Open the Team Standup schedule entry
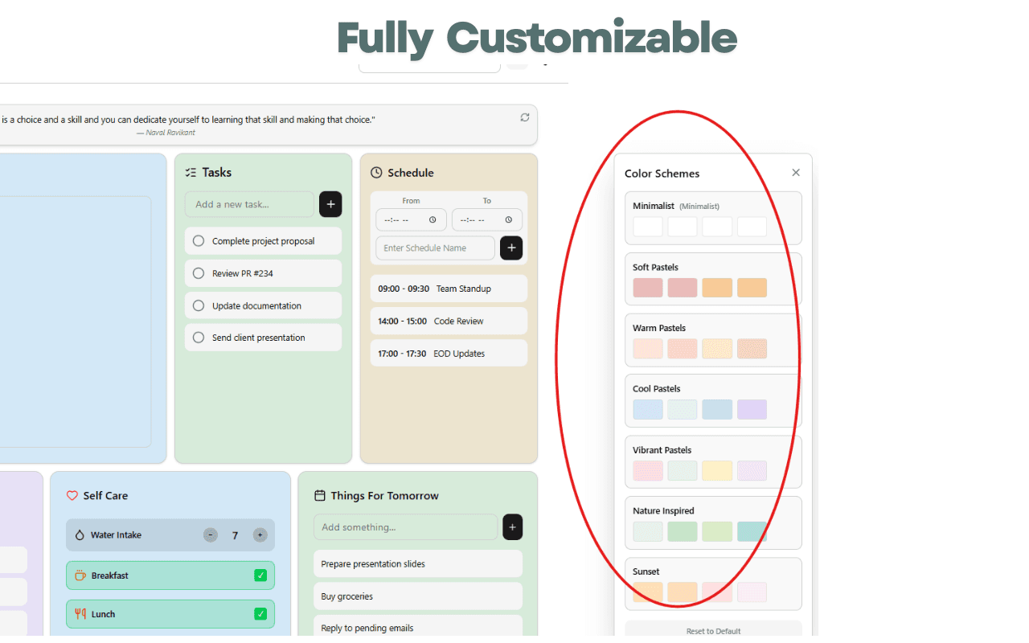 click(449, 289)
